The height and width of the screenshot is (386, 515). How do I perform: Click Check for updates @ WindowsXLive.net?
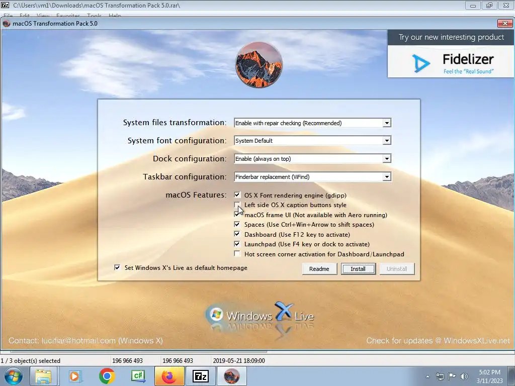tap(438, 341)
